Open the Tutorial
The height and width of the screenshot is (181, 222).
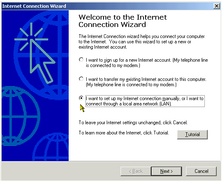coord(192,134)
